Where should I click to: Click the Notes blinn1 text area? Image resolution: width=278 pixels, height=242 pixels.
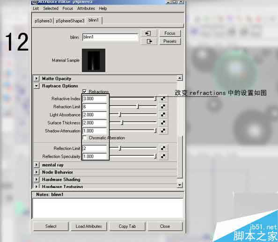(x=108, y=208)
